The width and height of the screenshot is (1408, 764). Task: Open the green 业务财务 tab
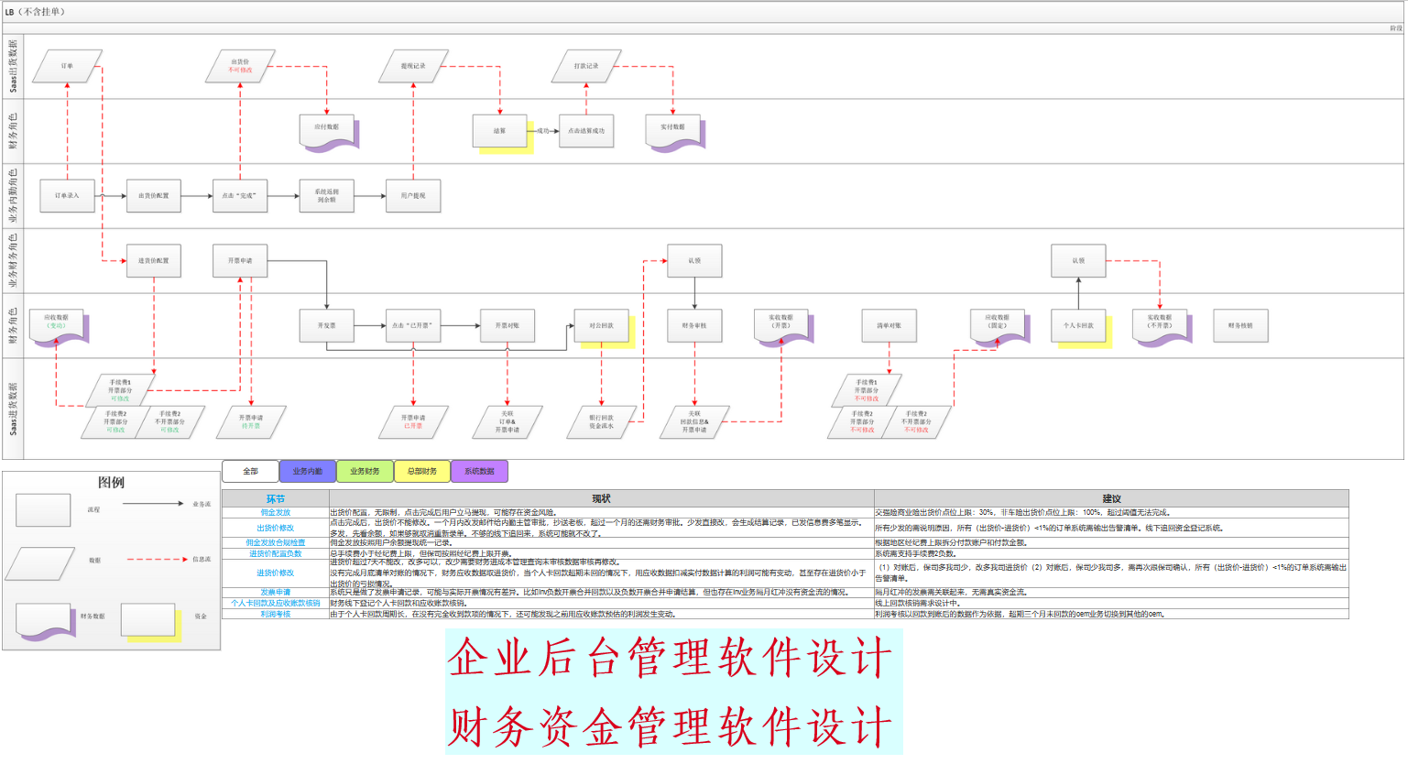(365, 472)
